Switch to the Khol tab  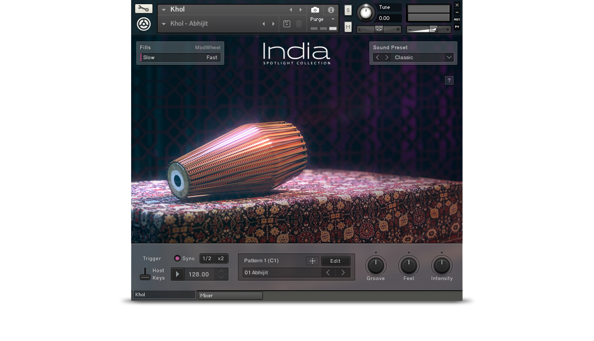[x=165, y=295]
